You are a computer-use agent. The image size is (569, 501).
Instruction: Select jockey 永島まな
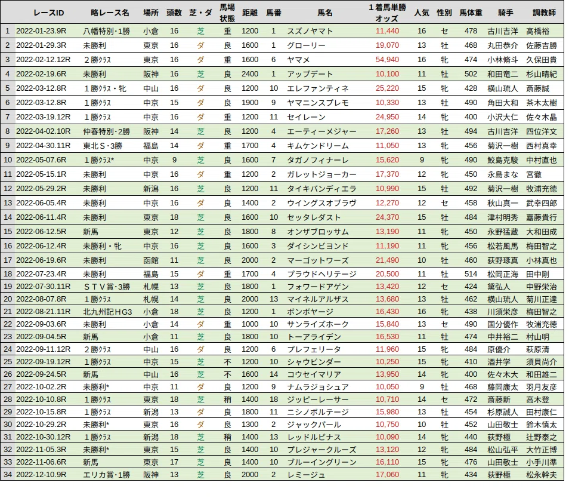point(503,174)
